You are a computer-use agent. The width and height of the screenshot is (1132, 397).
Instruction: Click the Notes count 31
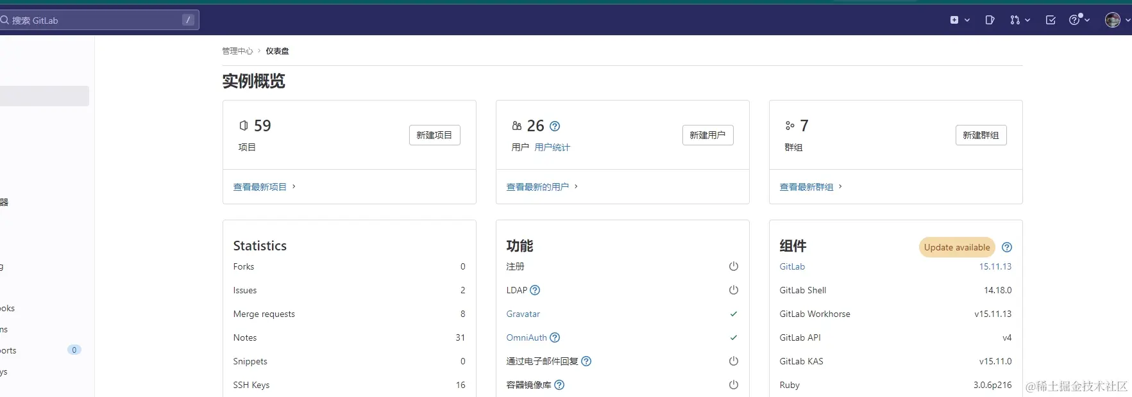coord(460,337)
